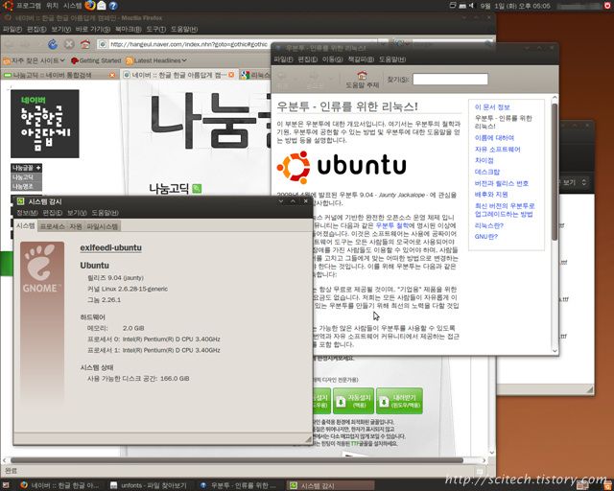Reload the page in Firefox
The height and width of the screenshot is (491, 614).
53,44
